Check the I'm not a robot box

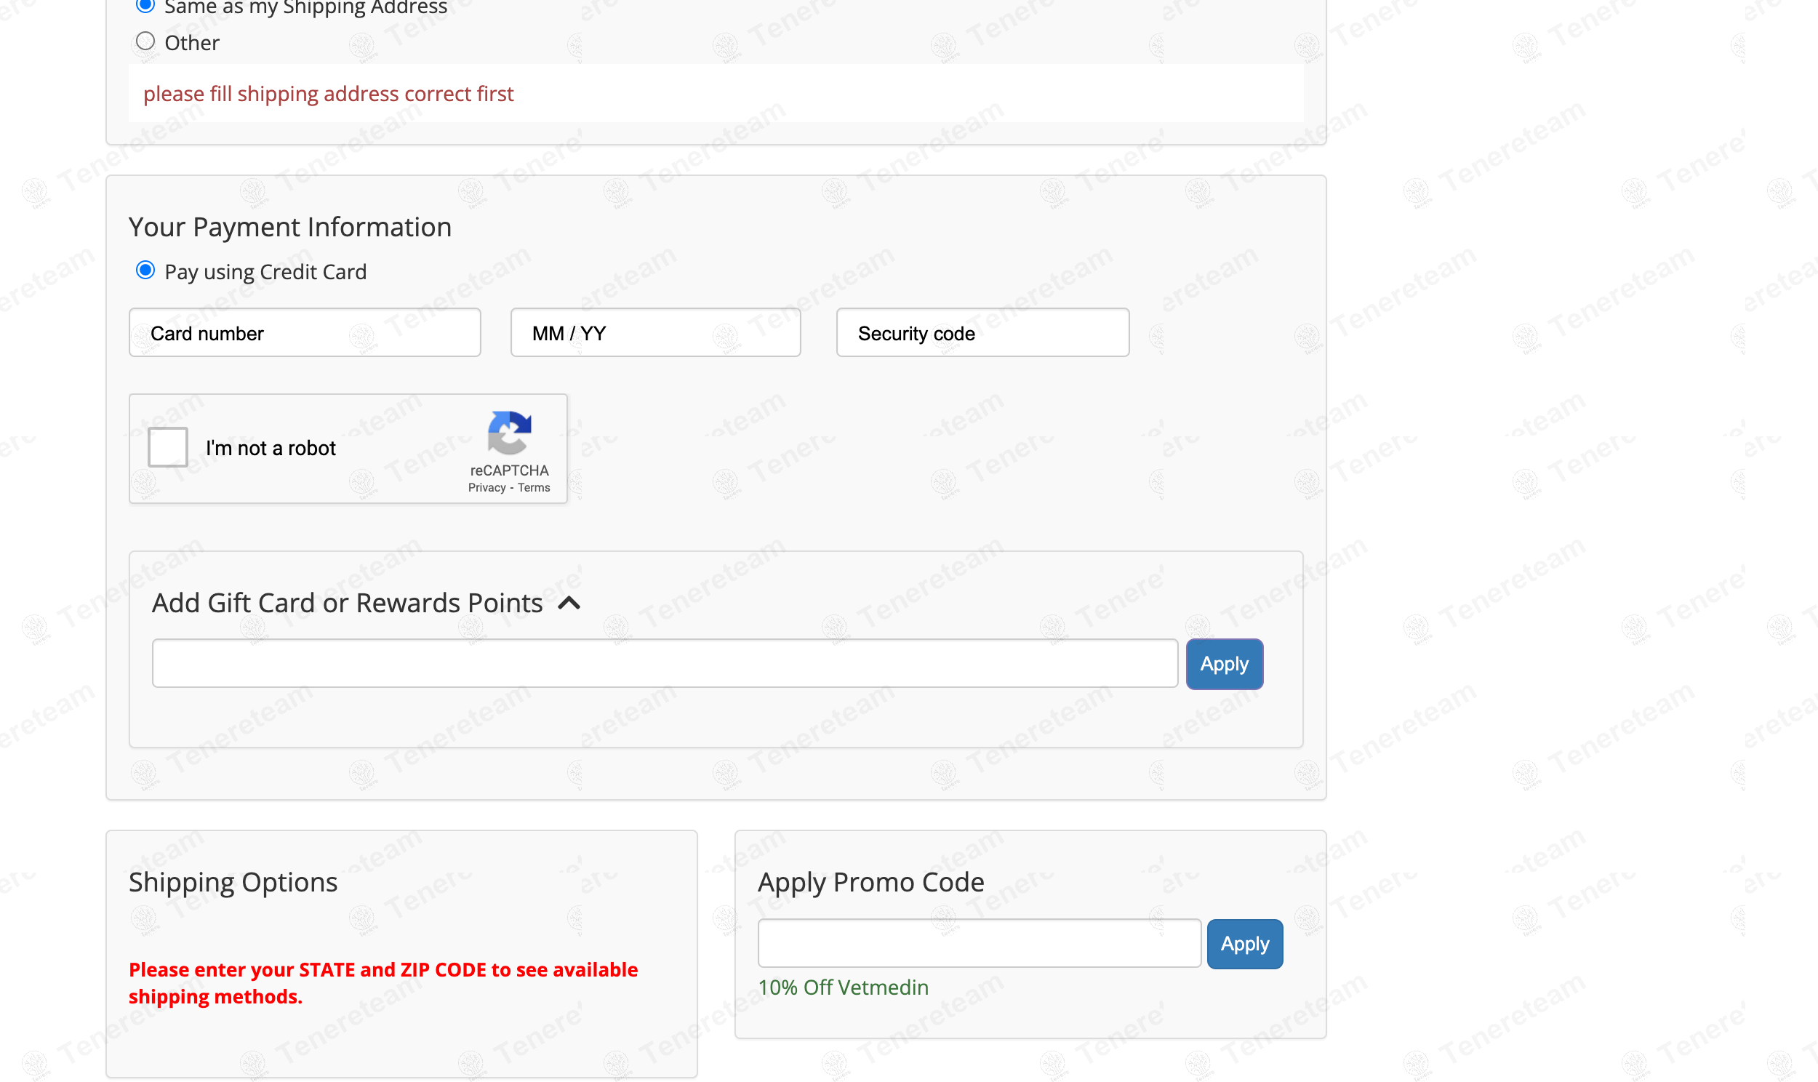pos(168,447)
